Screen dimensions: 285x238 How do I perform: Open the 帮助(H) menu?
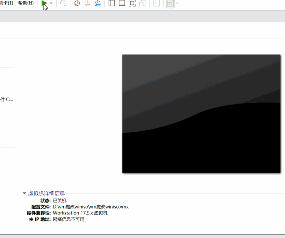pos(26,3)
